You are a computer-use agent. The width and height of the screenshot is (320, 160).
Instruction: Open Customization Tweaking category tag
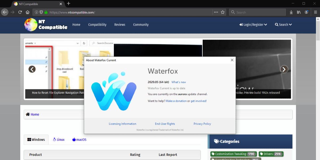[x=234, y=154]
